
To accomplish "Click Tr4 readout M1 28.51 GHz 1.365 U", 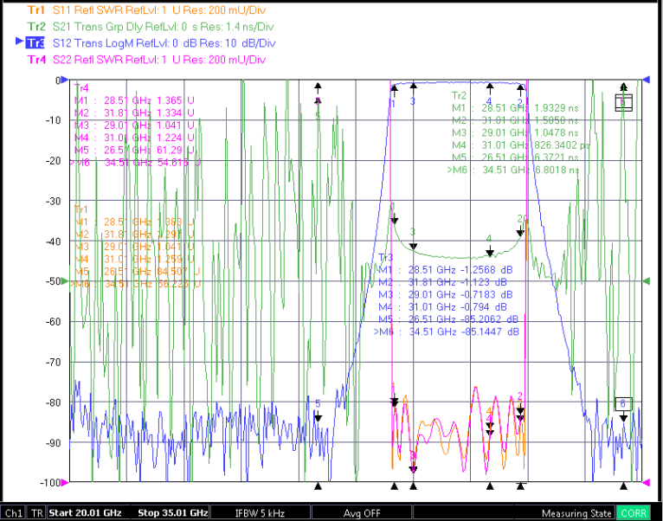I will pyautogui.click(x=134, y=100).
